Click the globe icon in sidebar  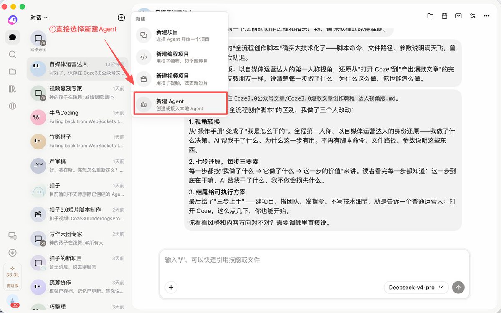coord(13,106)
